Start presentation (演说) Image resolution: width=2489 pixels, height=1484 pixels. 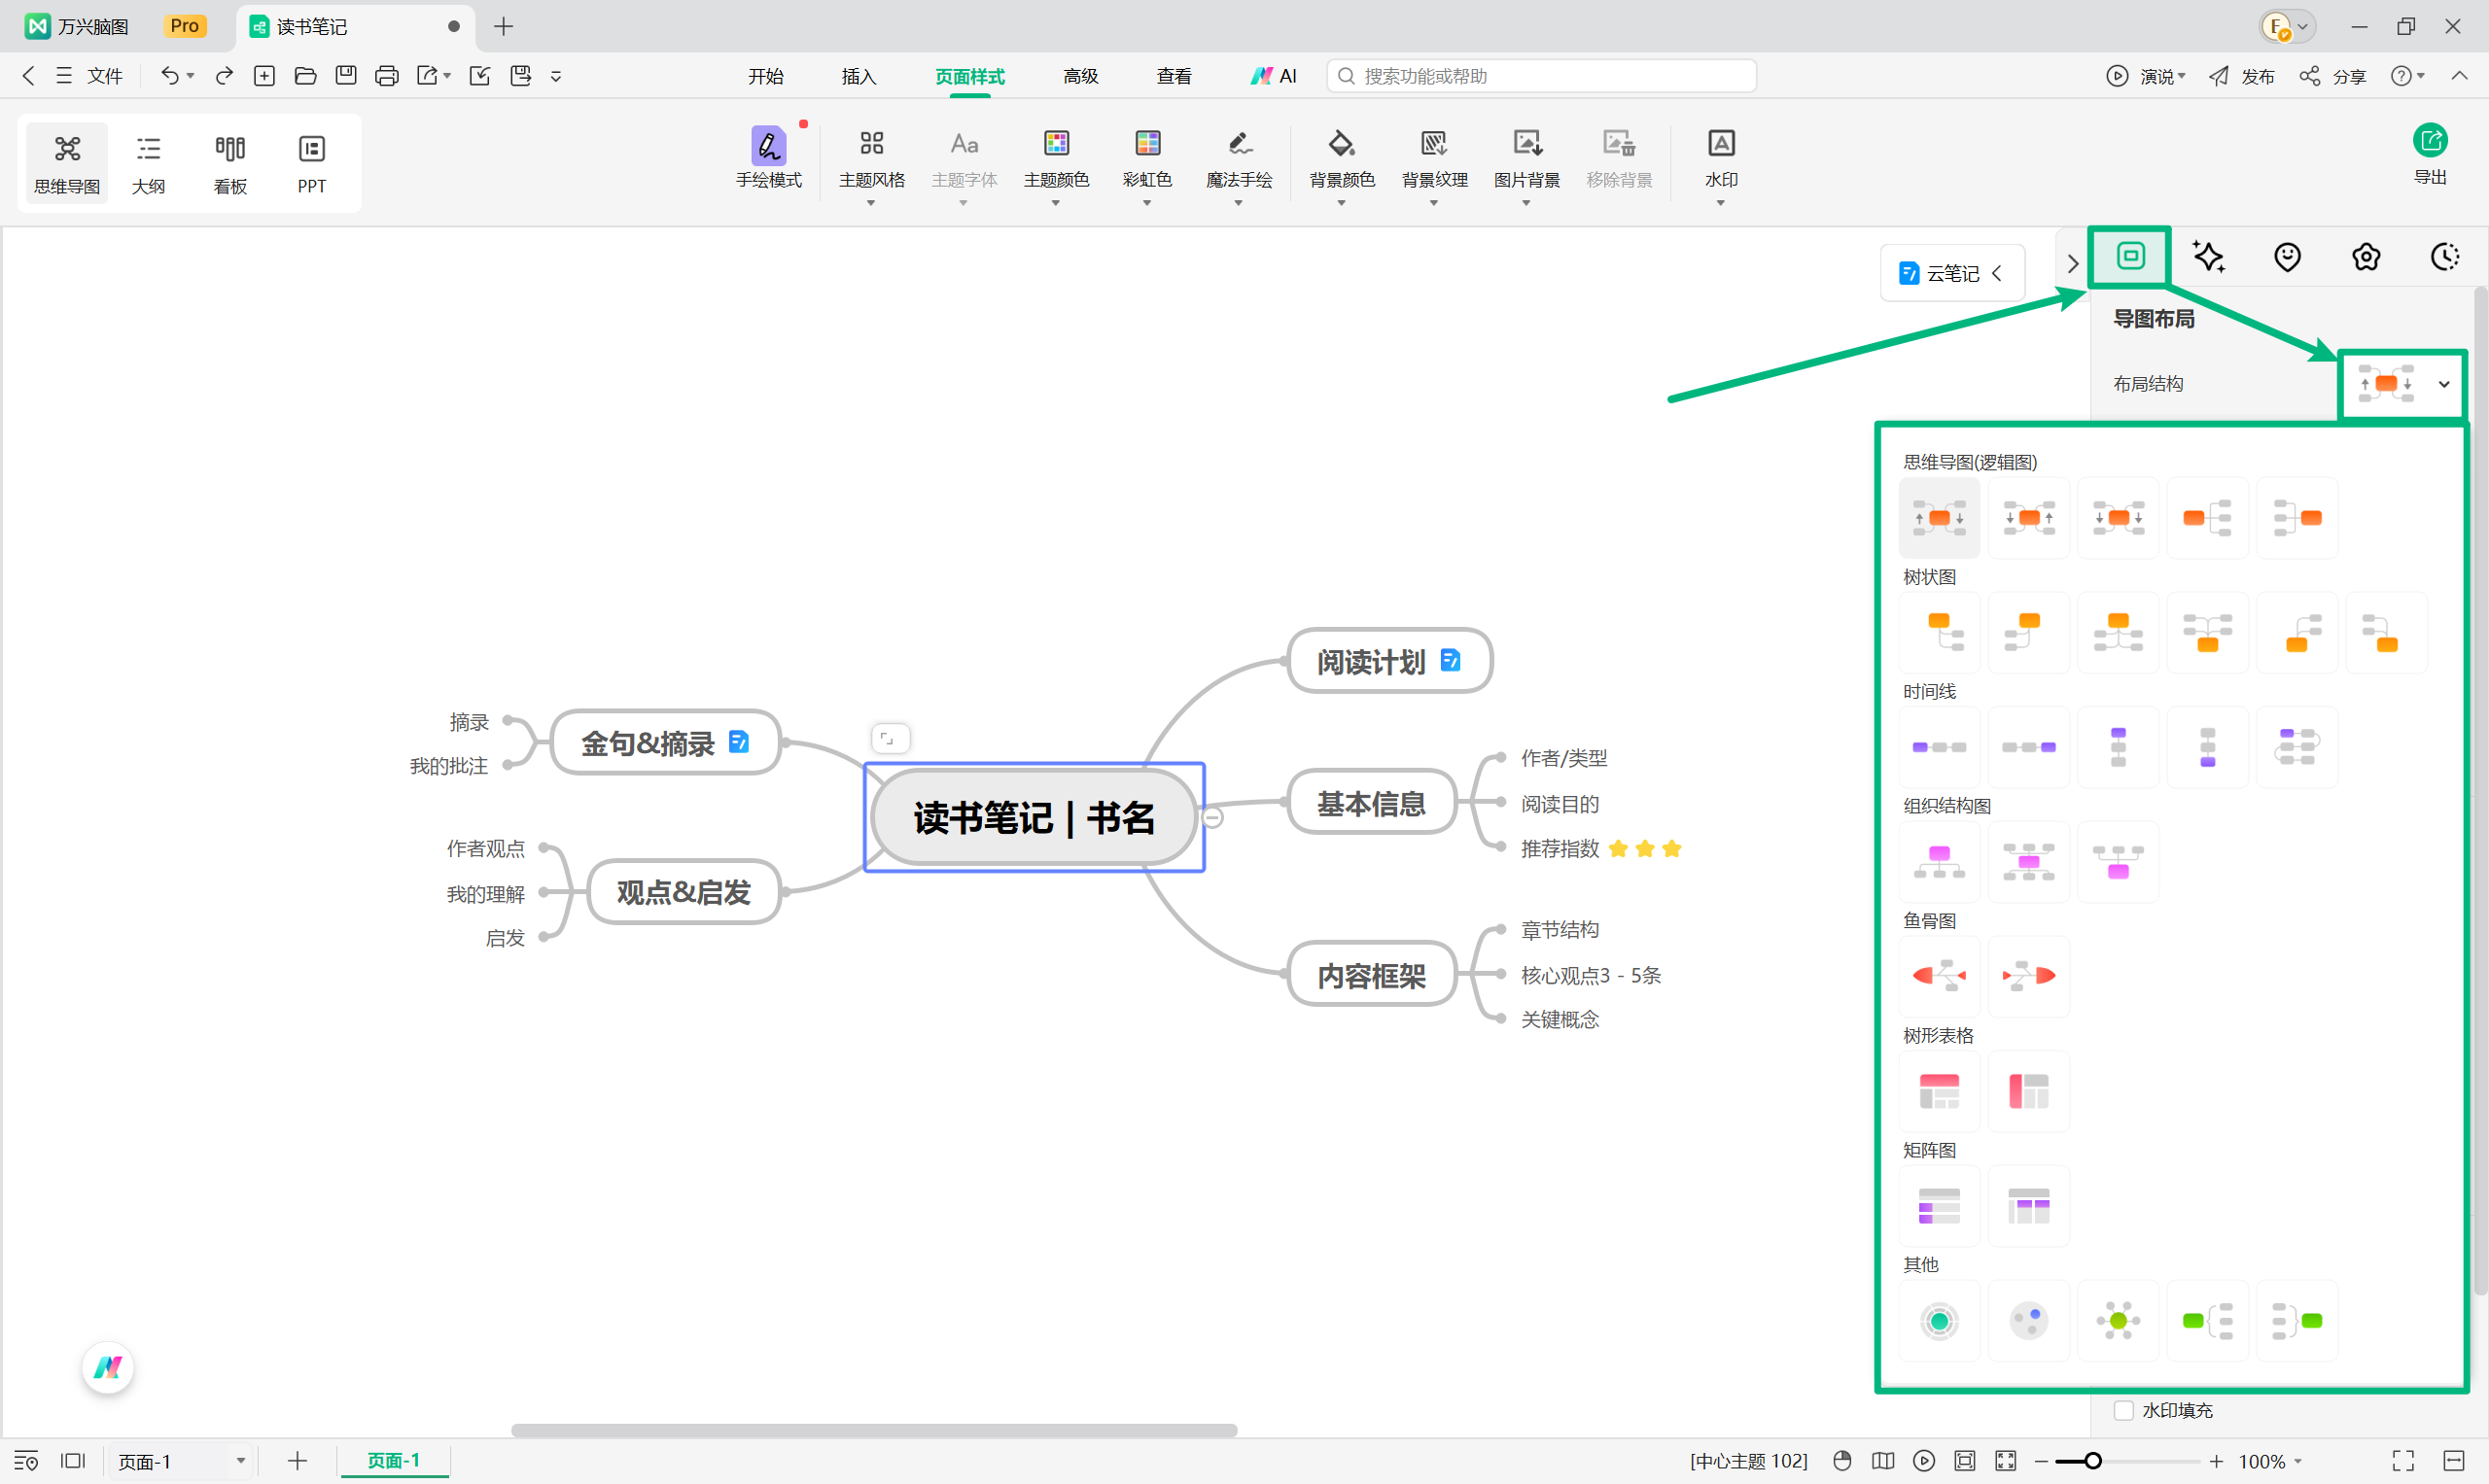2145,76
